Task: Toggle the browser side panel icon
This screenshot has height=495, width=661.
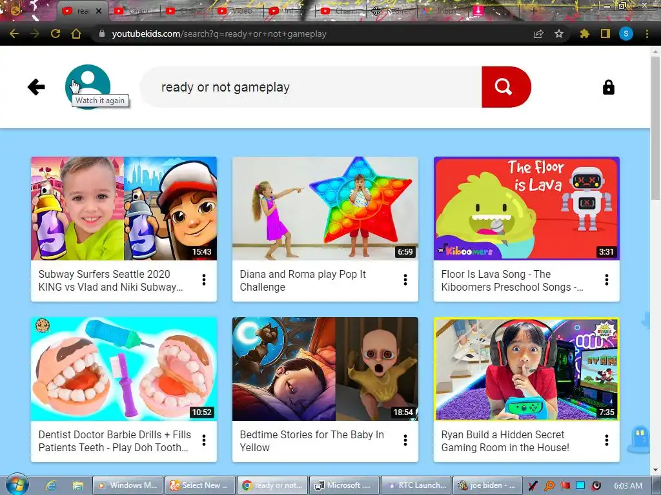Action: click(x=605, y=34)
